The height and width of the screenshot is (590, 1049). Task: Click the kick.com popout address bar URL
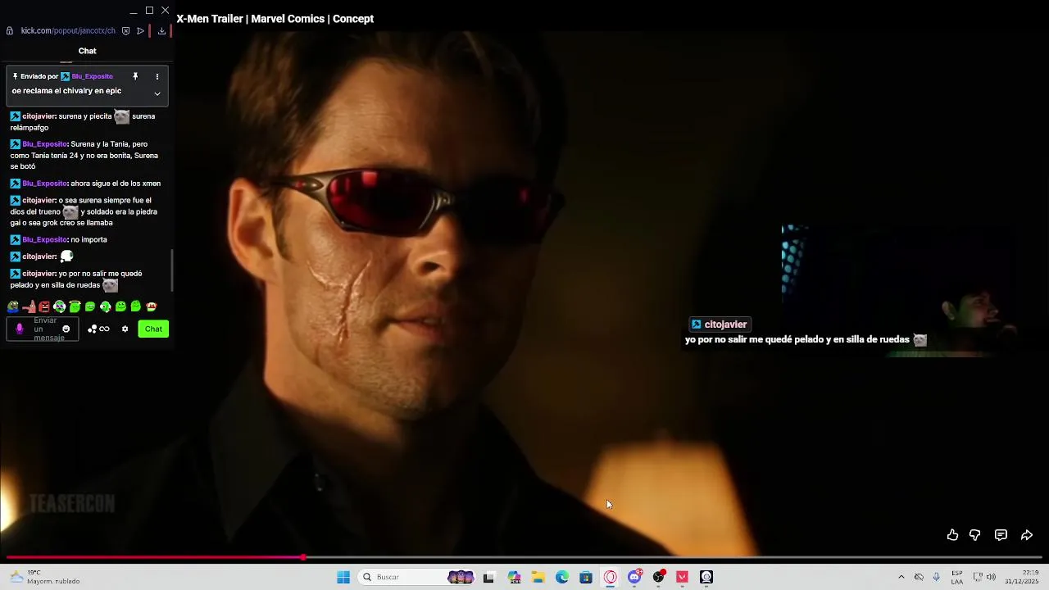point(68,31)
